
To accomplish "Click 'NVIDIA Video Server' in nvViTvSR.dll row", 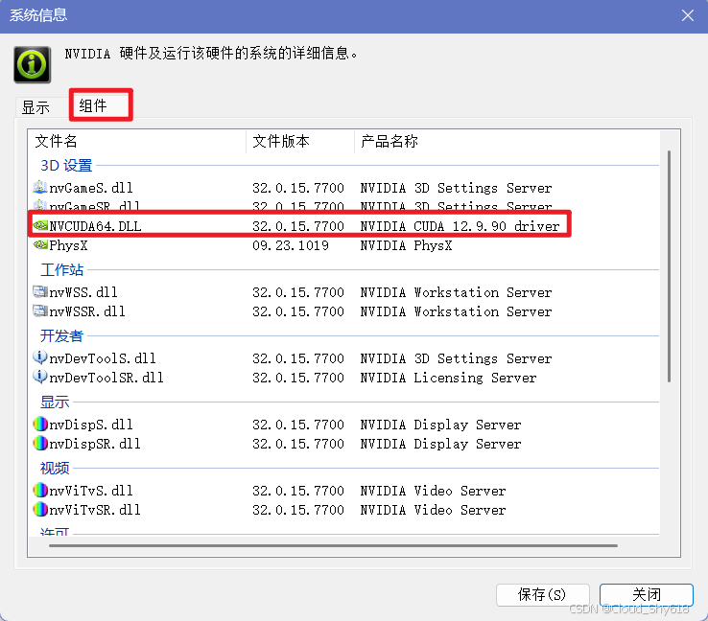I will tap(433, 510).
